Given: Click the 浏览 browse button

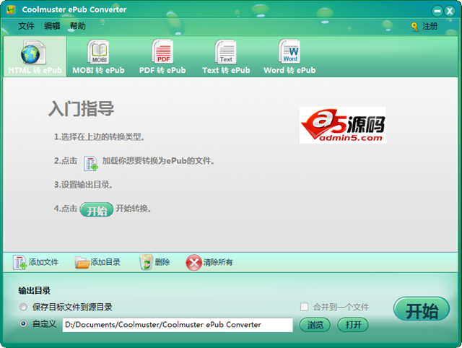Looking at the screenshot, I should [315, 325].
